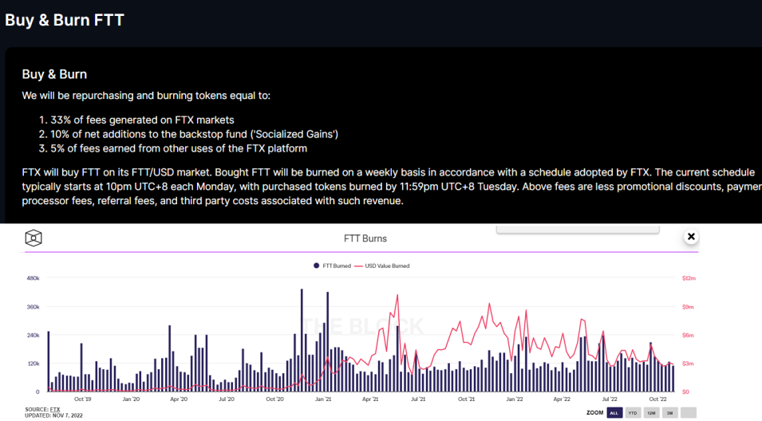Click the blank zoom button after 3M
The height and width of the screenshot is (421, 762).
click(x=688, y=413)
